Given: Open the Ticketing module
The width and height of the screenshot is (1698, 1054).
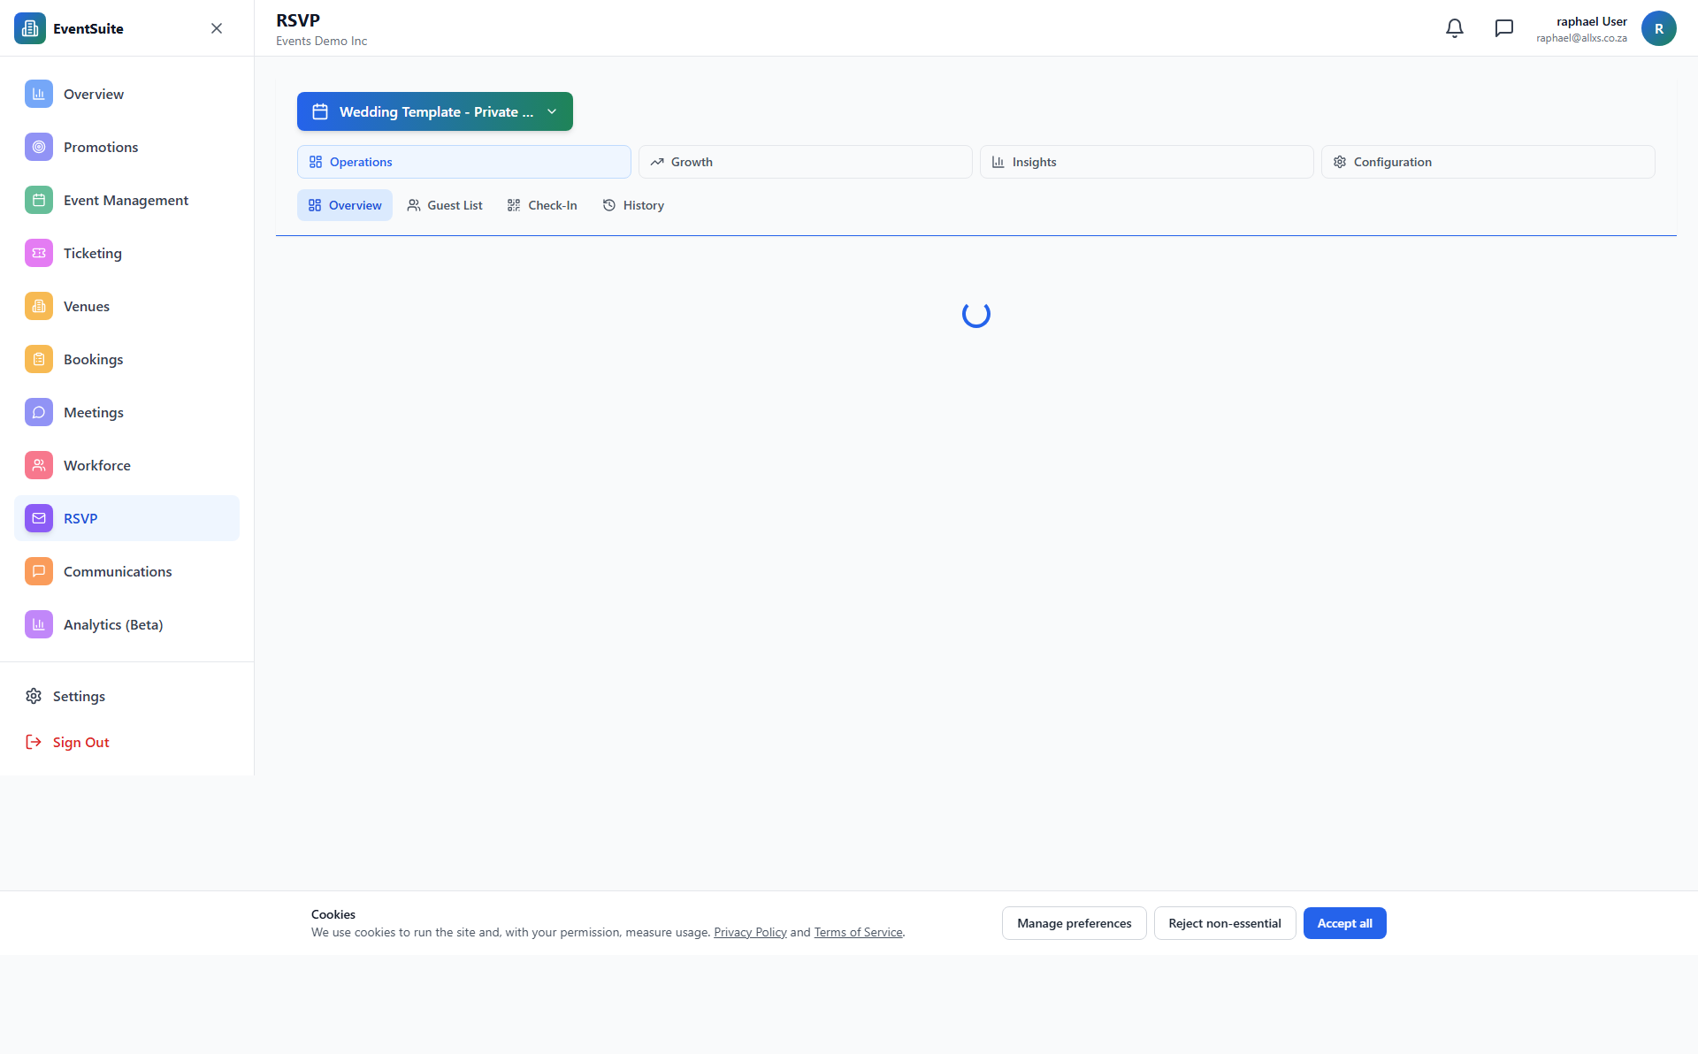Looking at the screenshot, I should [x=92, y=253].
